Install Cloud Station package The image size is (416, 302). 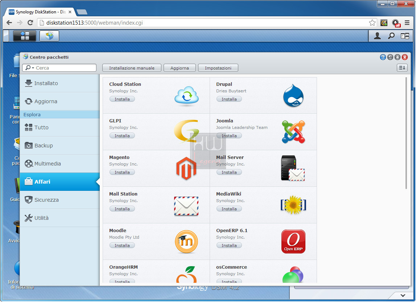(x=122, y=99)
